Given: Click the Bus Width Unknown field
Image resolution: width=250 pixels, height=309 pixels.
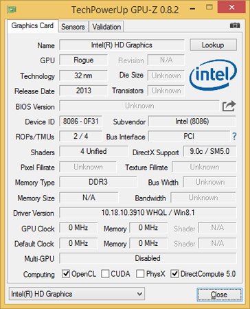Looking at the screenshot, I should coord(209,182).
